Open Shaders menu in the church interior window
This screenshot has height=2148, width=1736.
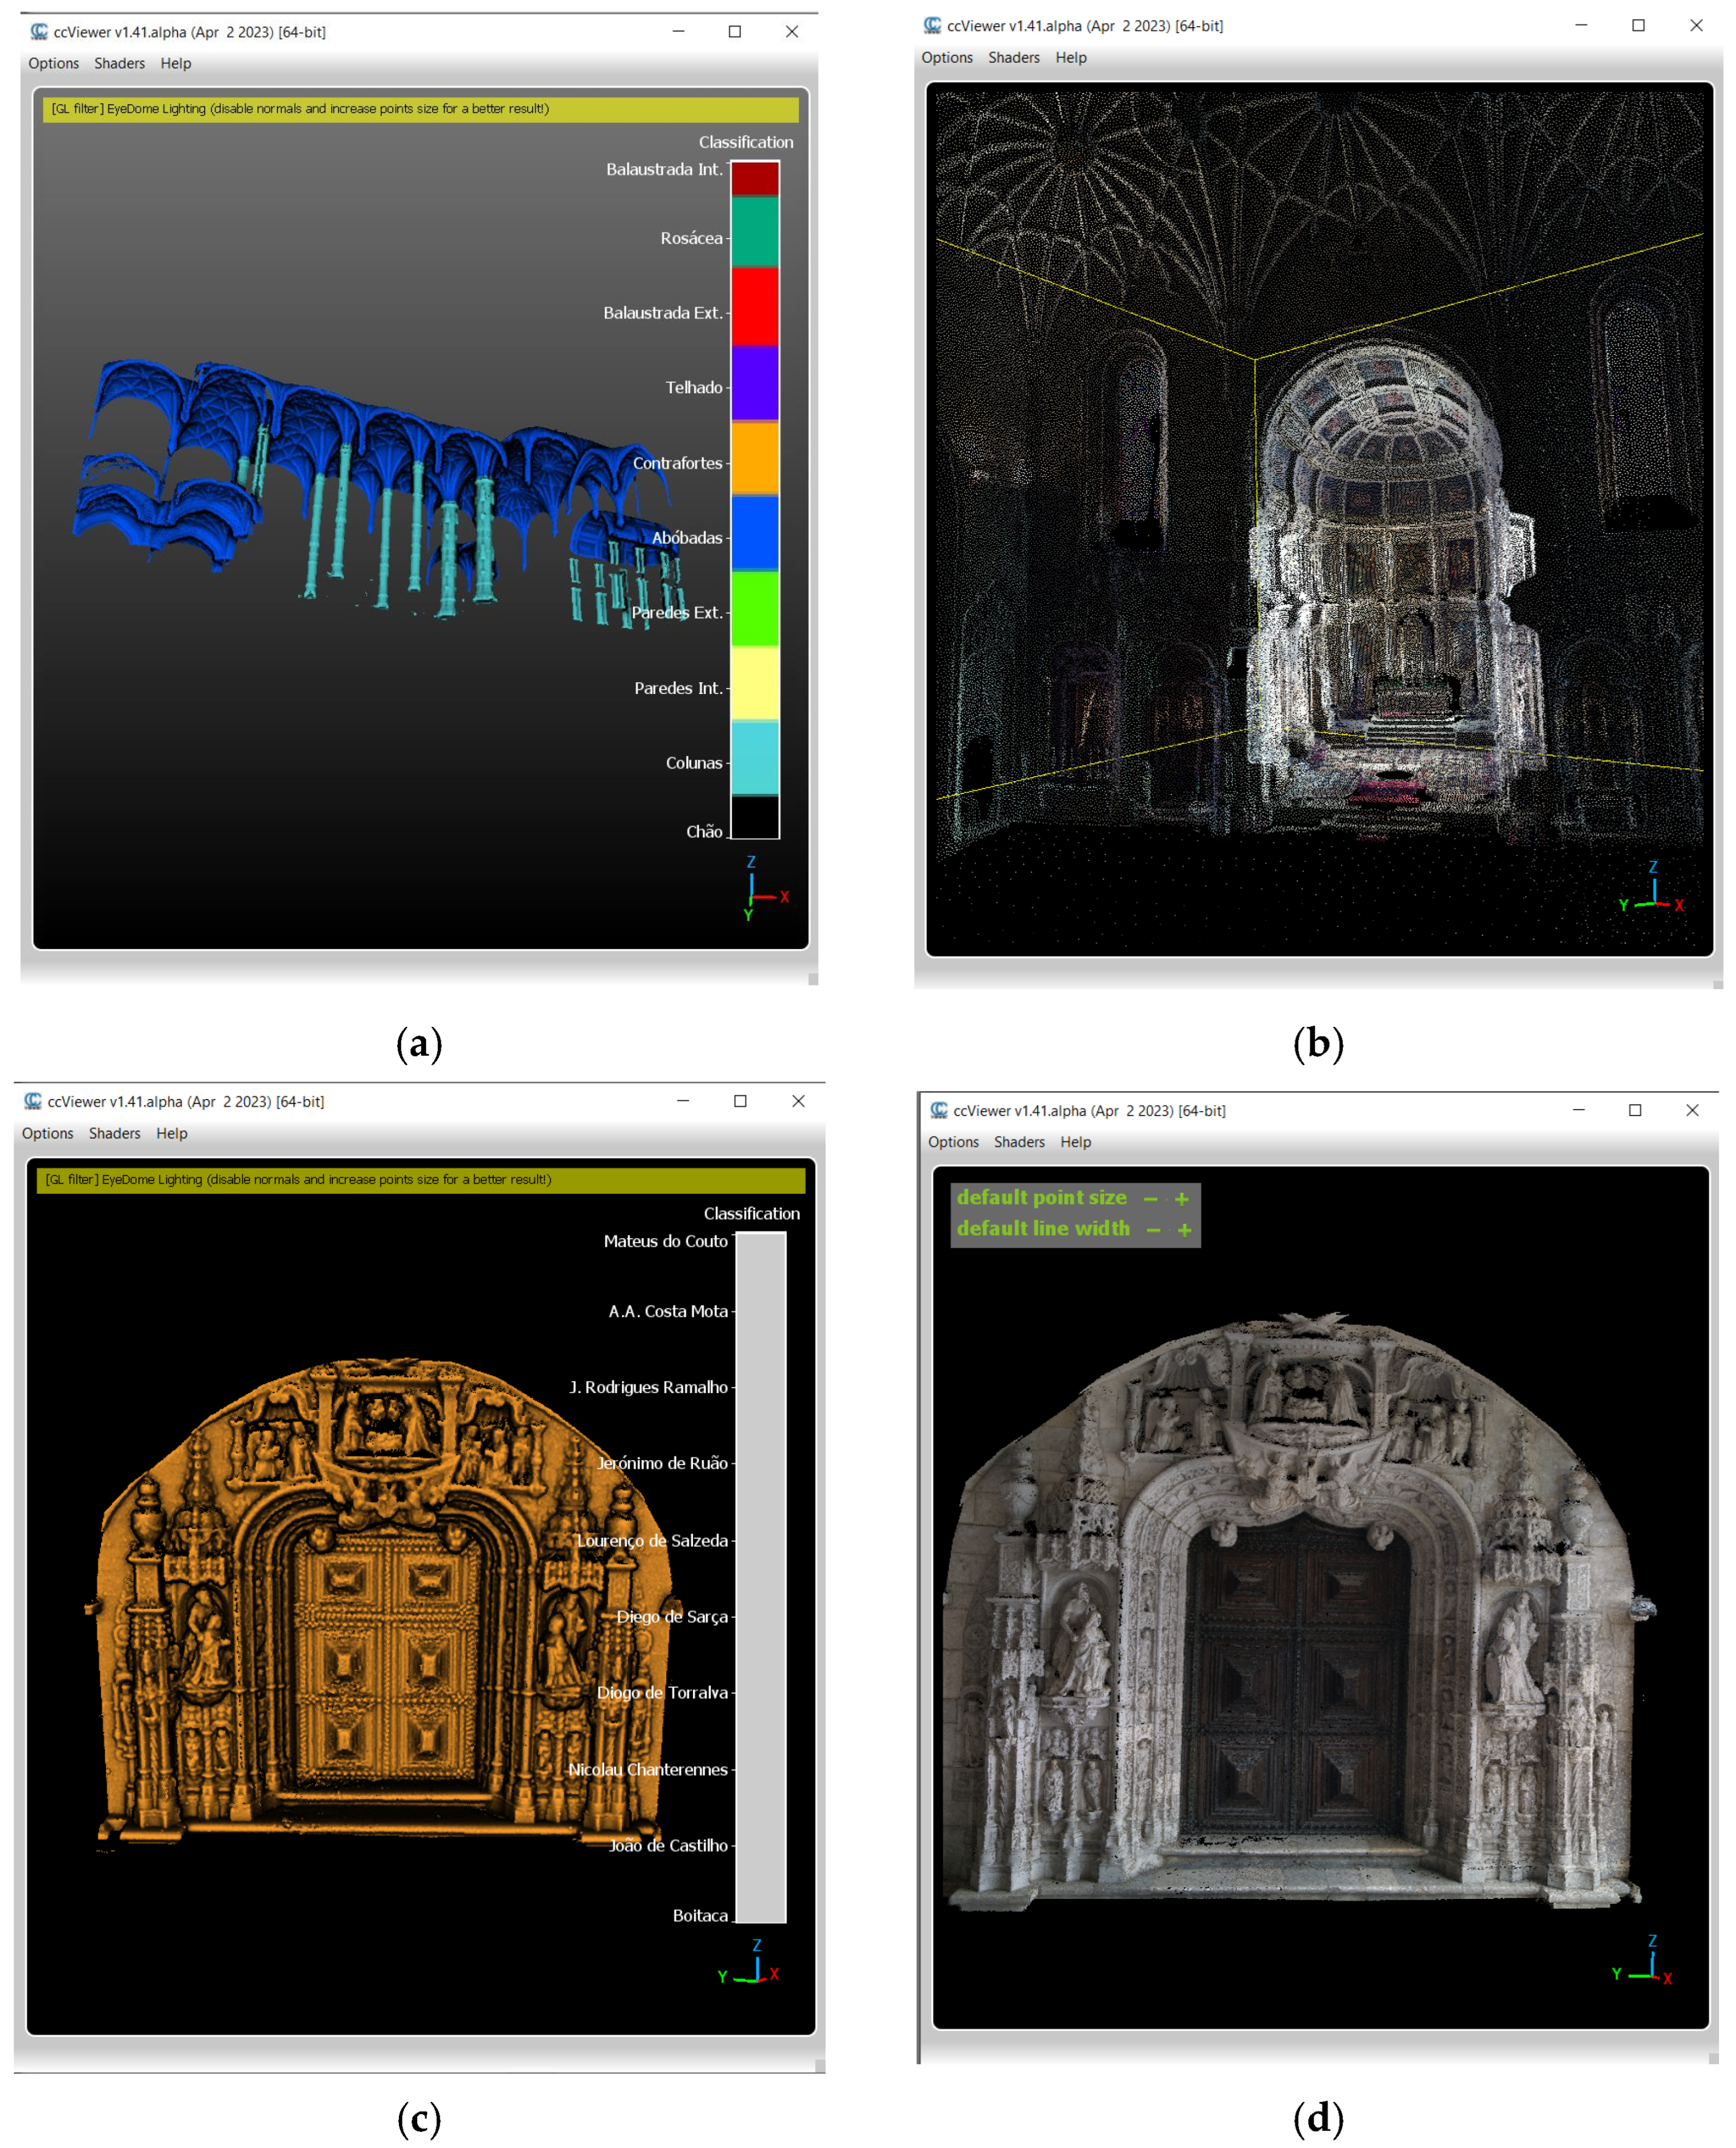click(1013, 57)
